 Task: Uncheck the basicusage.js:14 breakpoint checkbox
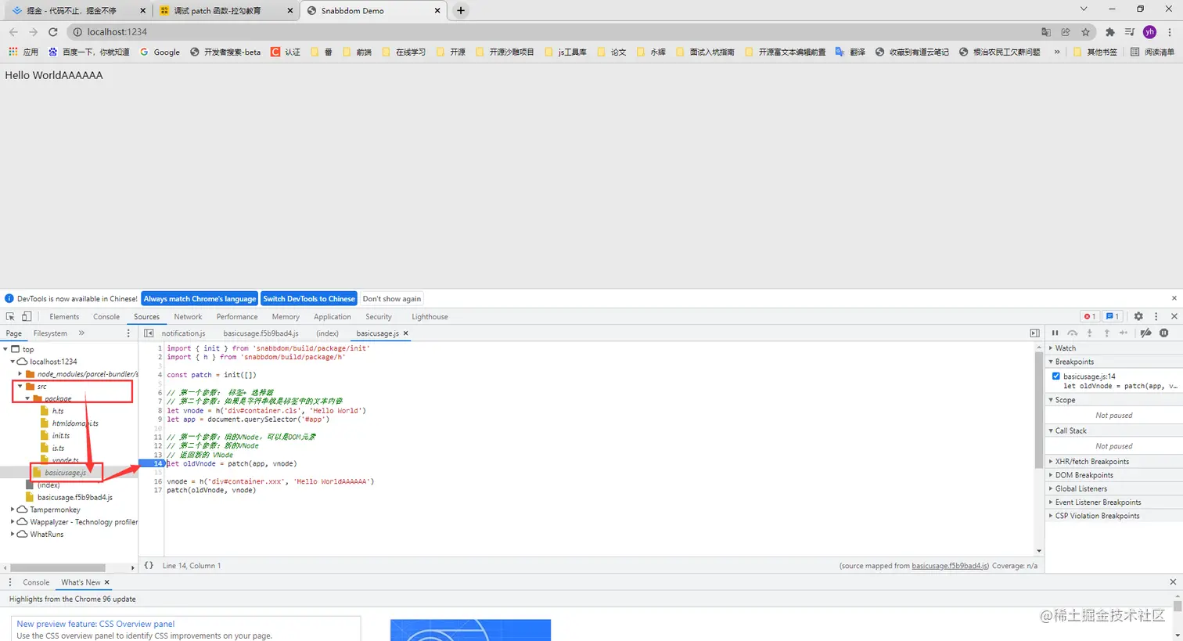click(x=1056, y=376)
